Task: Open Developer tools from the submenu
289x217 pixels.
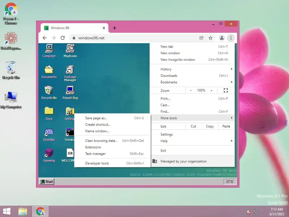Action: coord(112,163)
